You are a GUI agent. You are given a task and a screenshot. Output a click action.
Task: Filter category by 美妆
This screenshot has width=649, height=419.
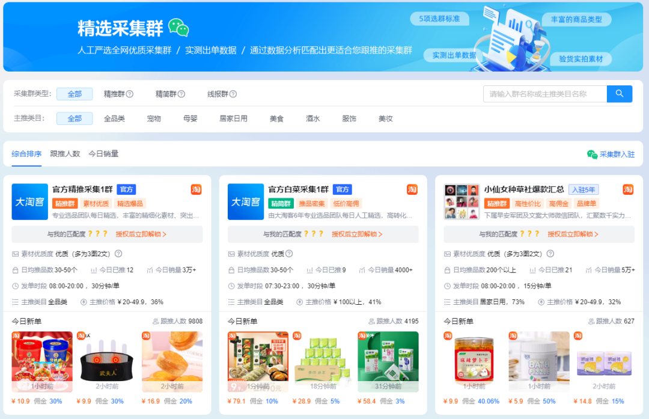tap(385, 118)
